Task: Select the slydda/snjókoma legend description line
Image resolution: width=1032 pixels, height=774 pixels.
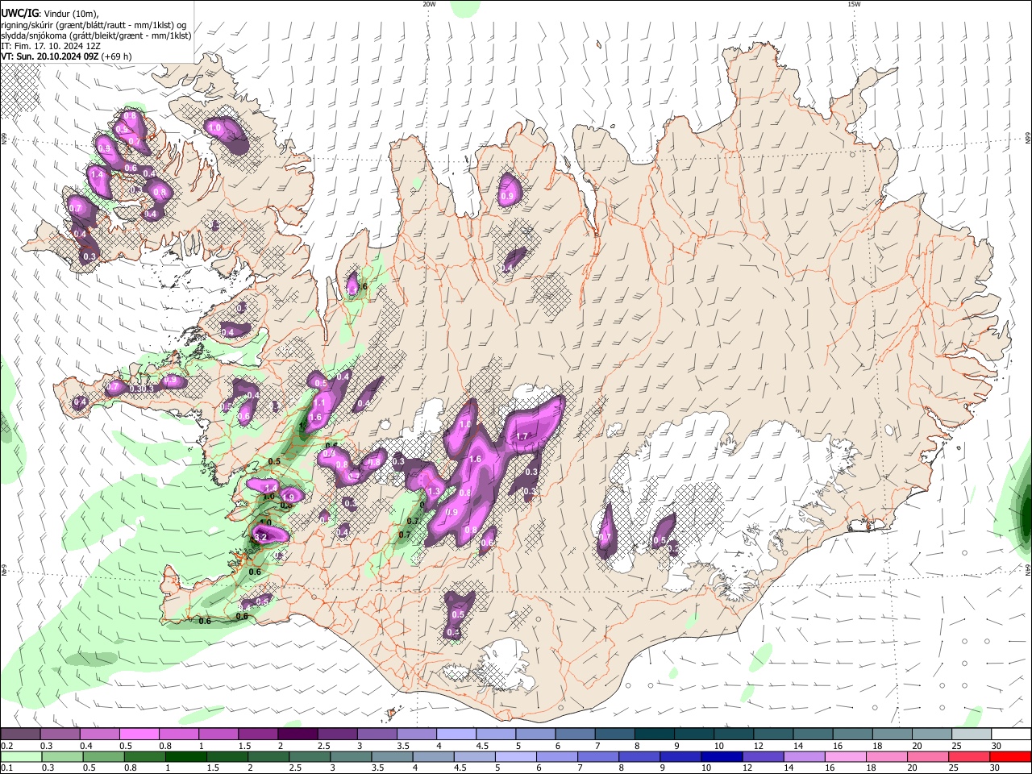Action: coord(96,35)
